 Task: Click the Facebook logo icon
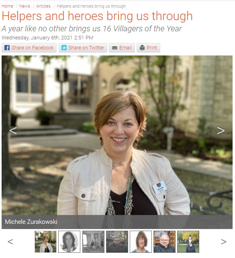(x=7, y=48)
